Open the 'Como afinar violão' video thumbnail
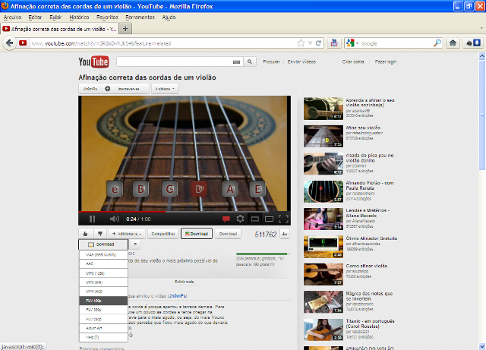486x350 pixels. 323,274
